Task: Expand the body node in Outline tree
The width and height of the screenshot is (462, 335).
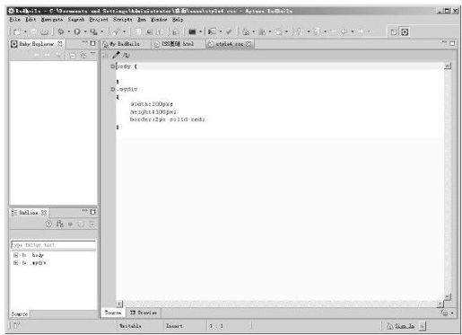Action: pyautogui.click(x=16, y=255)
